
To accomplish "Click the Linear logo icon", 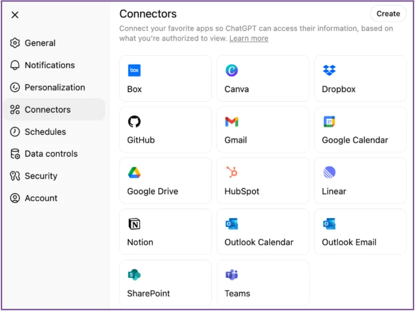I will [329, 173].
